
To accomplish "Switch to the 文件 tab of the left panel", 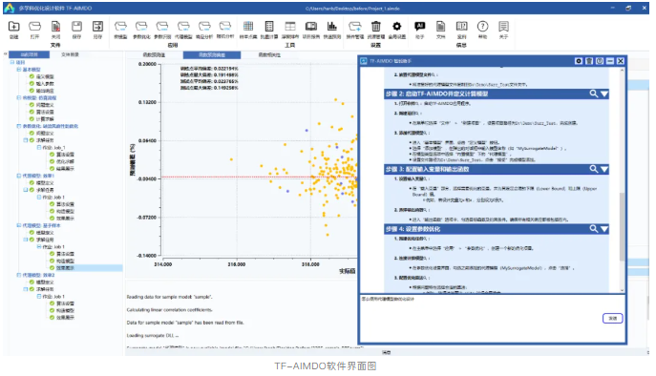I will click(70, 54).
